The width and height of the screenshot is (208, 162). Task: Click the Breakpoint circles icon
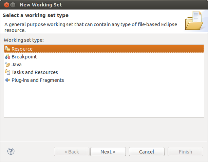click(x=7, y=57)
